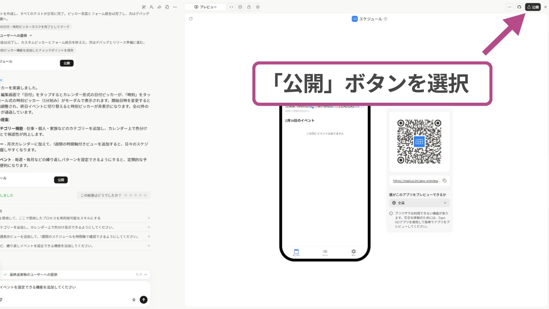Send the message with the arrow icon
This screenshot has height=309, width=549.
144,300
